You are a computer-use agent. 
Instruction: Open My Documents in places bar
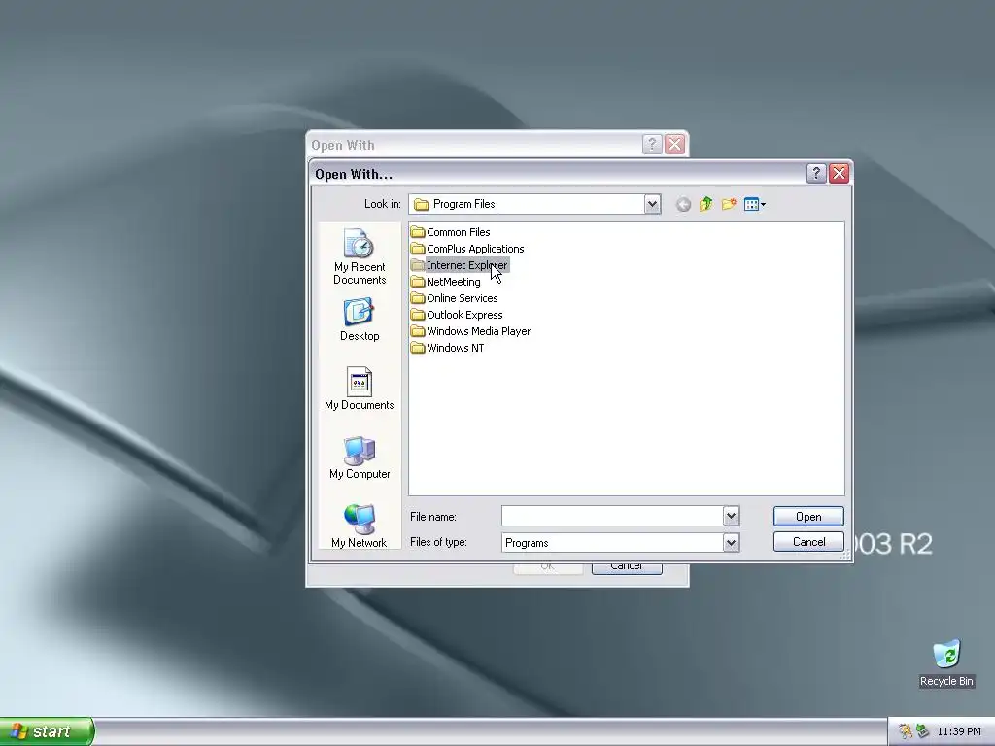click(360, 389)
